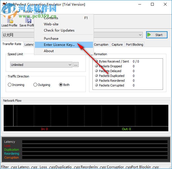
Task: Click the Save Profile toolbar icon
Action: click(28, 20)
